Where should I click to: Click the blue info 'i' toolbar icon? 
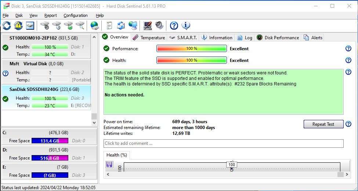click(186, 26)
